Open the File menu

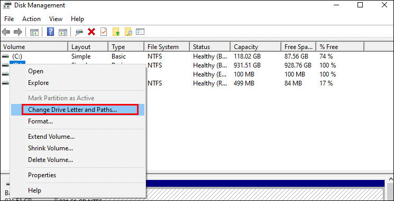click(x=9, y=19)
